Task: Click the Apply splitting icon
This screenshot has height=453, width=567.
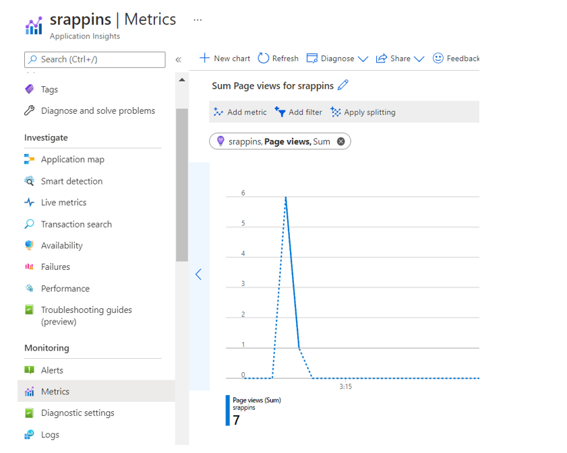Action: tap(336, 112)
